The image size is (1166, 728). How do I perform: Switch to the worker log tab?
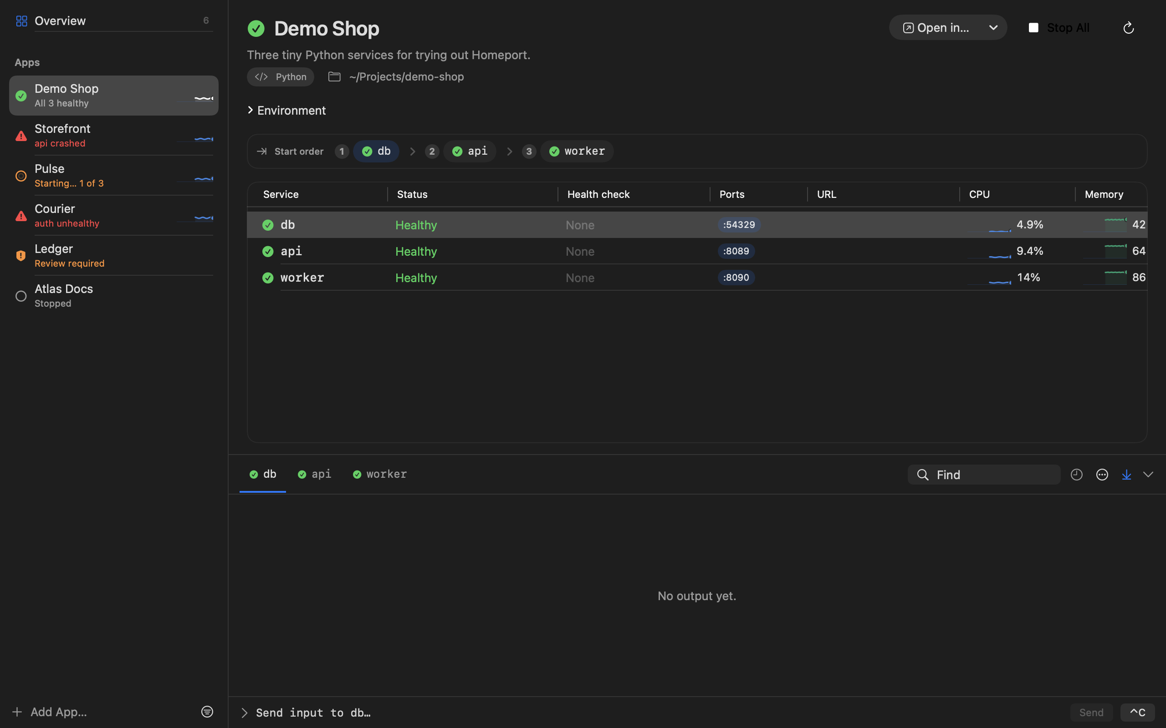[x=380, y=474]
